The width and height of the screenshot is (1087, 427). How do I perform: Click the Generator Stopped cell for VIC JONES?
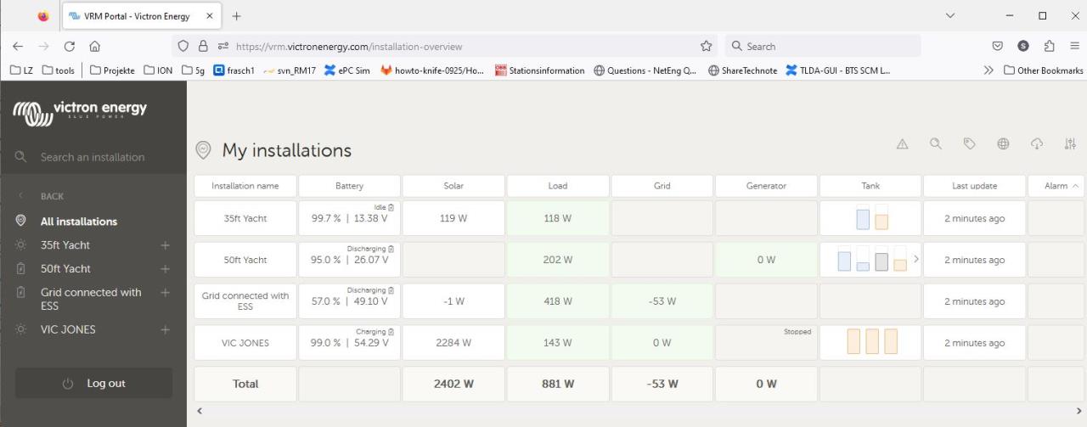tap(767, 343)
